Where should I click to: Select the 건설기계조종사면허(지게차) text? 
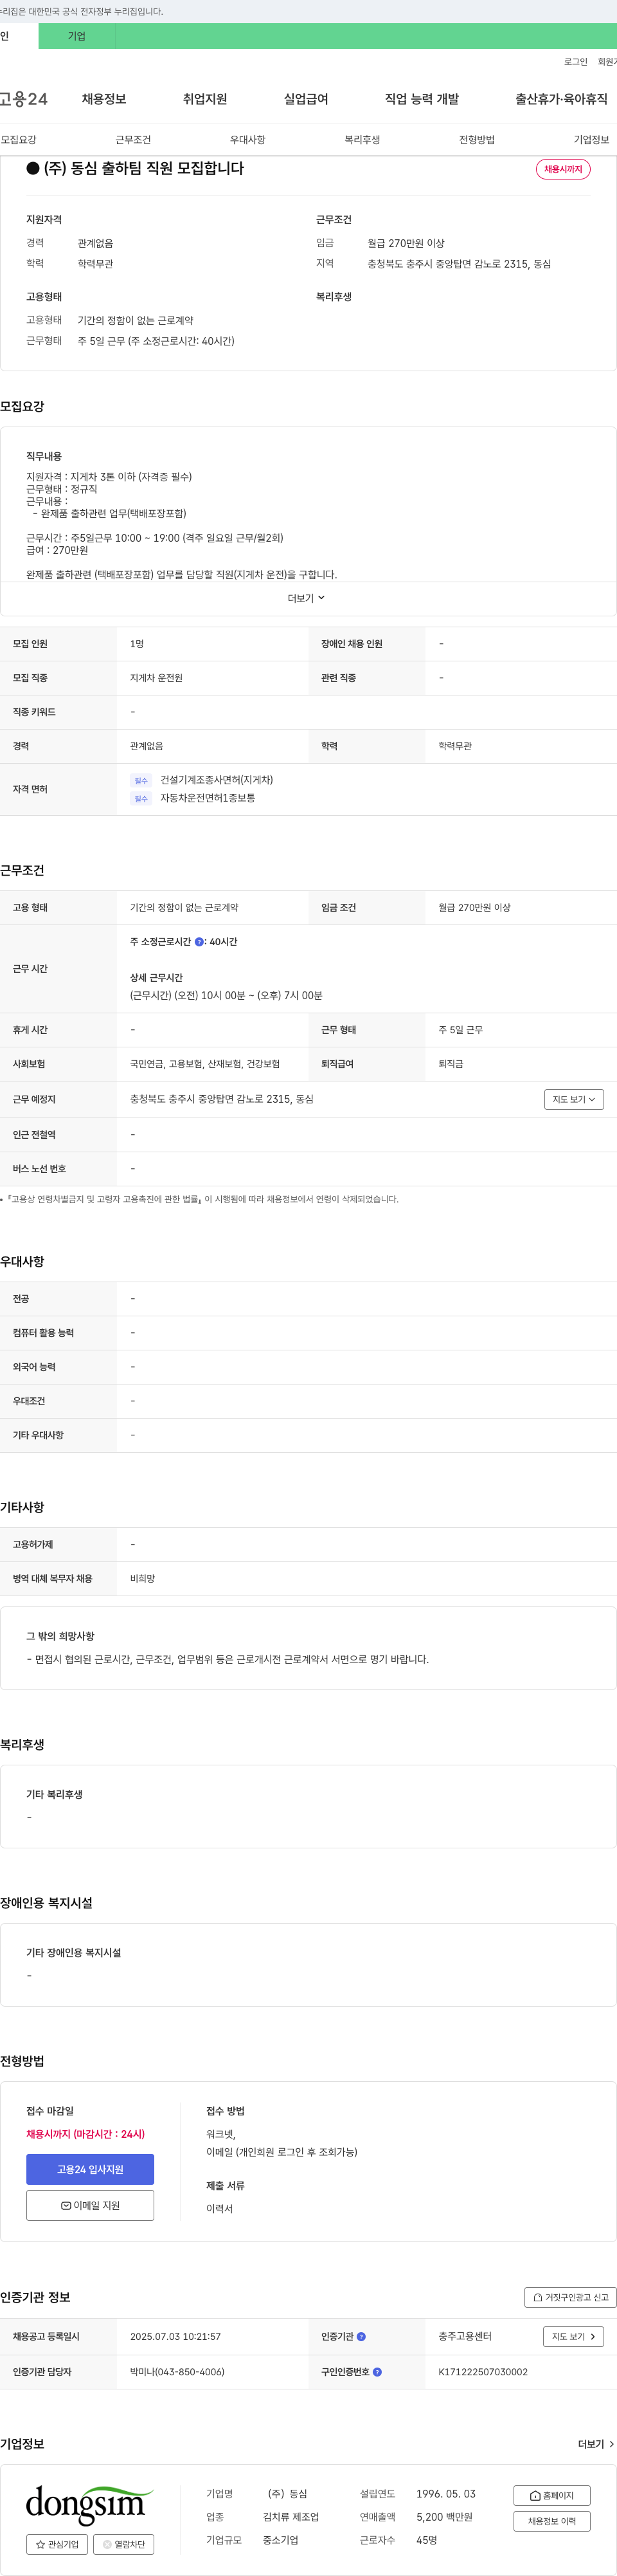point(217,780)
